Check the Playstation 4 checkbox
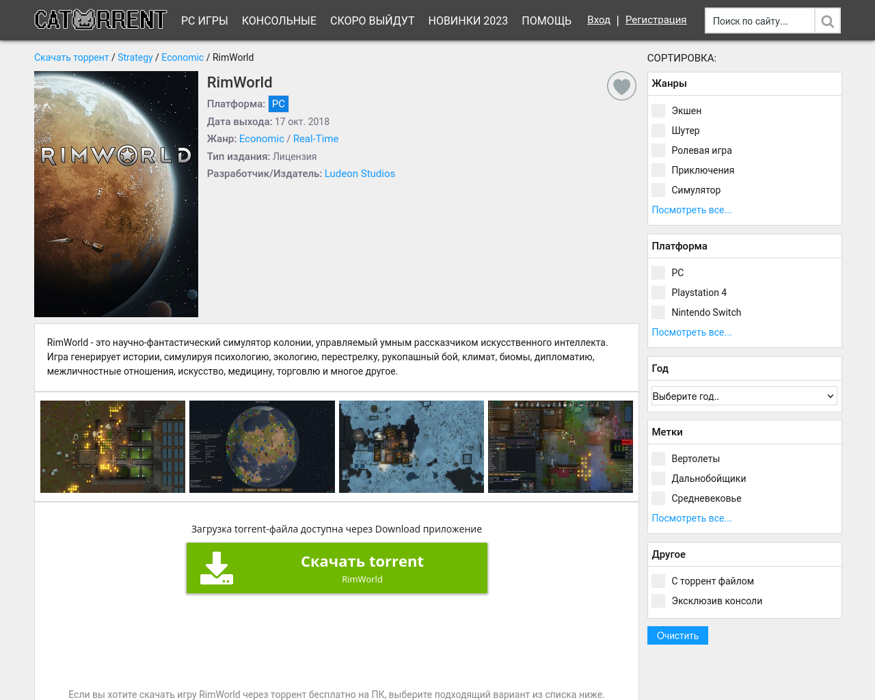 658,293
